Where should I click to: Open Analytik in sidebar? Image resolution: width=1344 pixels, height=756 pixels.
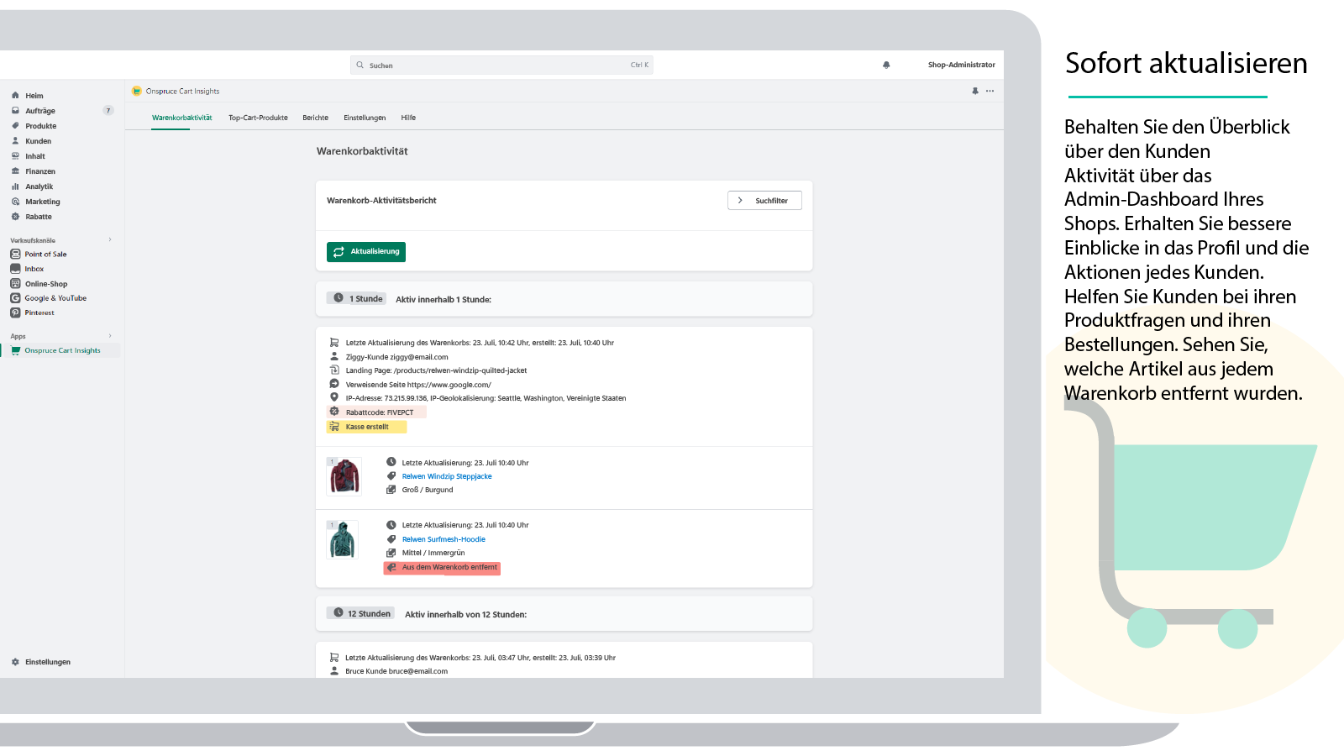pyautogui.click(x=39, y=186)
